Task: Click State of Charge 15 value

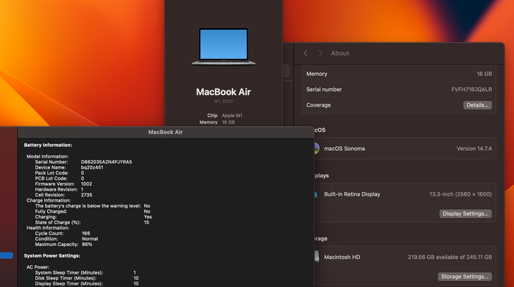Action: (x=147, y=222)
